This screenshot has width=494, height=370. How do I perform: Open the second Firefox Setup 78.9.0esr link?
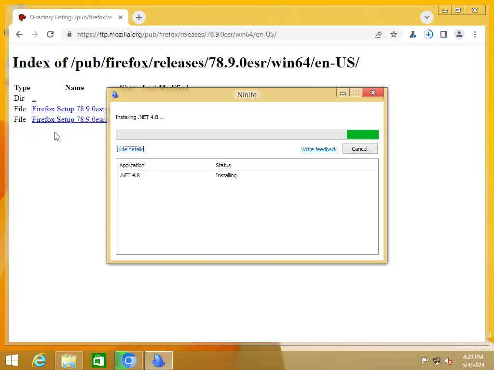pyautogui.click(x=69, y=119)
